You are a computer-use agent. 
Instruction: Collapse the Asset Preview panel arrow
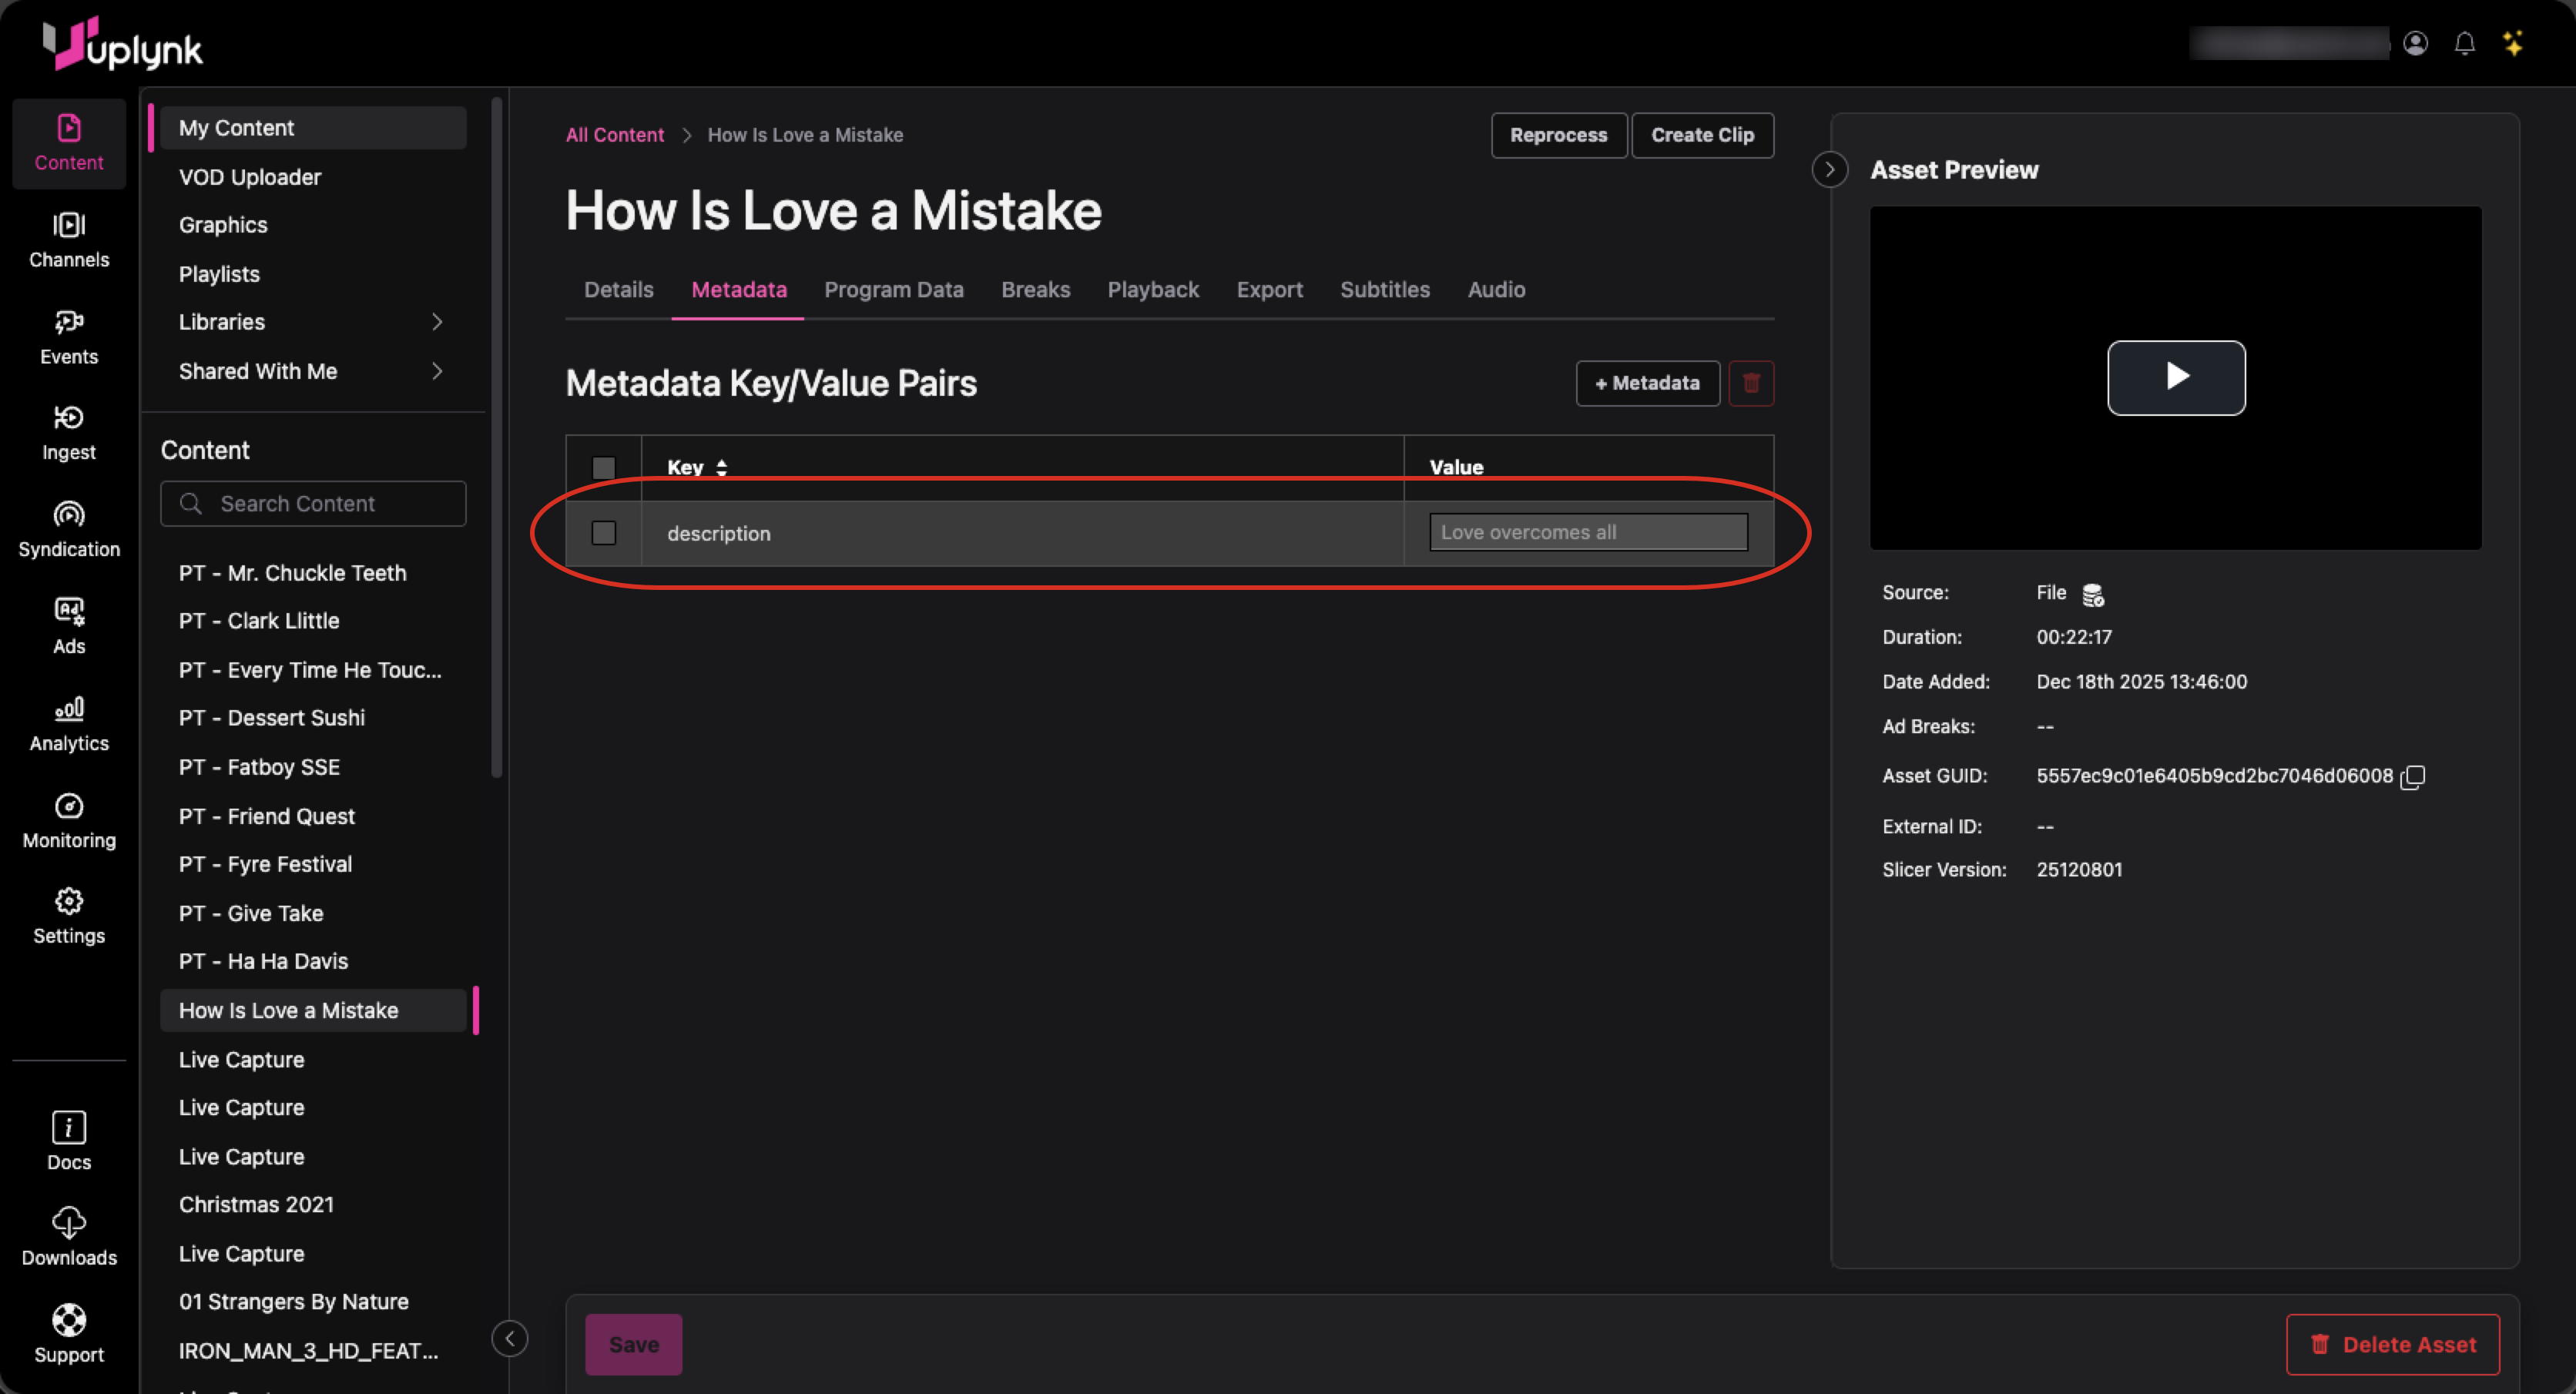point(1829,170)
